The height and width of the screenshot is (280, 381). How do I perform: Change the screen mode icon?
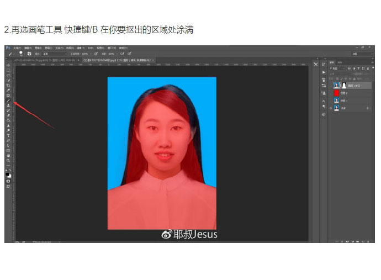(8, 187)
